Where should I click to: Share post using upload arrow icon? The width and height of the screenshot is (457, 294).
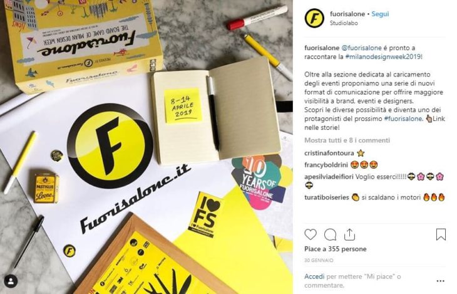click(349, 234)
